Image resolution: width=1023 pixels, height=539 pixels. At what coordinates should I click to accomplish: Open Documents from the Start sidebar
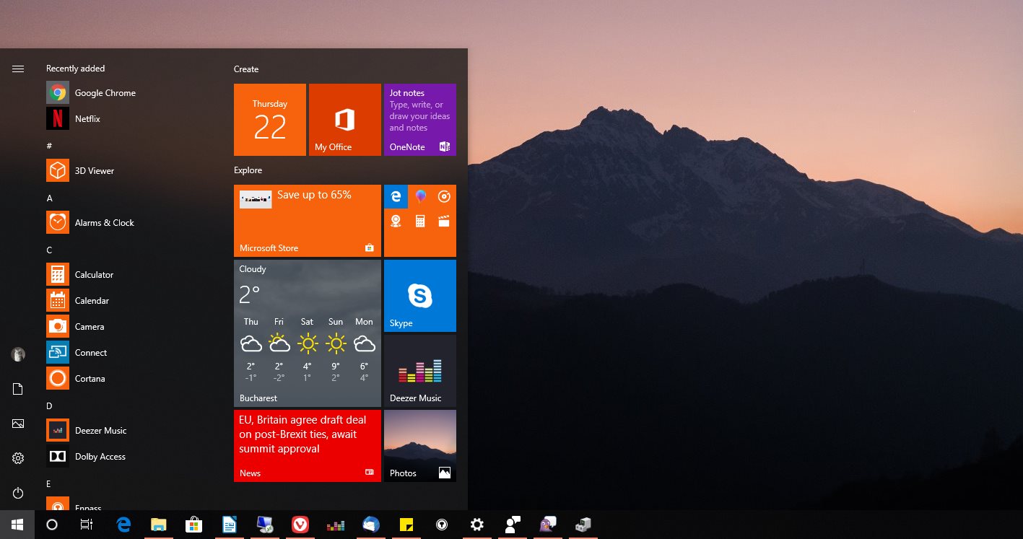pos(18,389)
